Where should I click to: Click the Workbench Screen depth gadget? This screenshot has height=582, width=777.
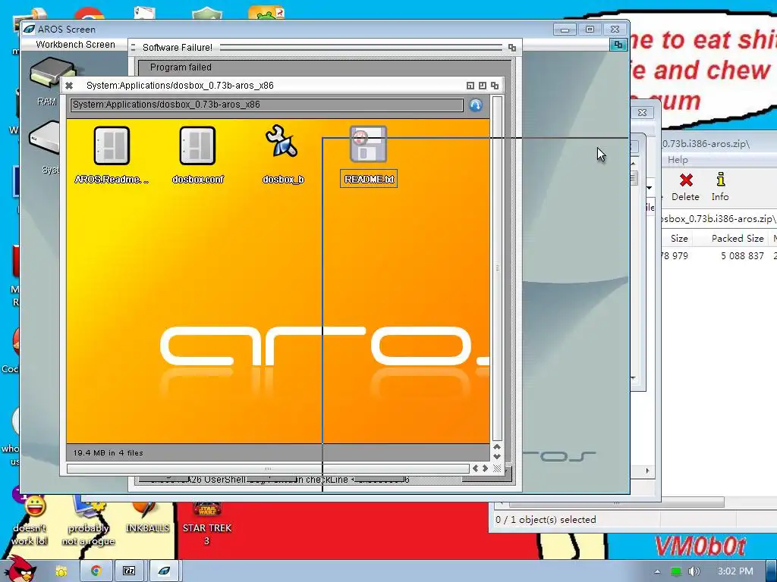pyautogui.click(x=618, y=45)
